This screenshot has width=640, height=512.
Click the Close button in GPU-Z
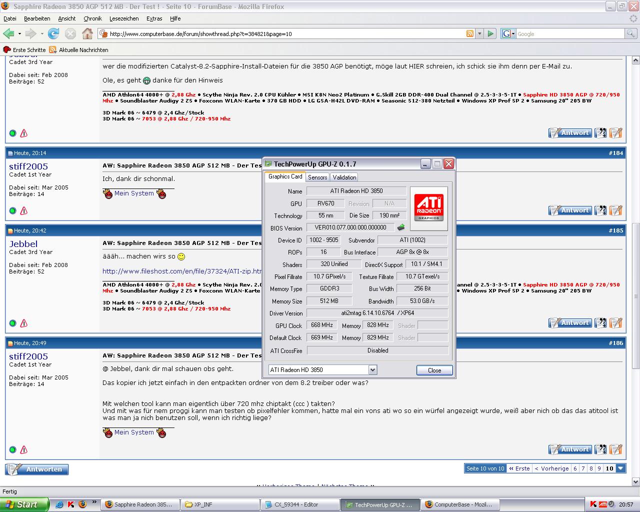click(x=434, y=370)
